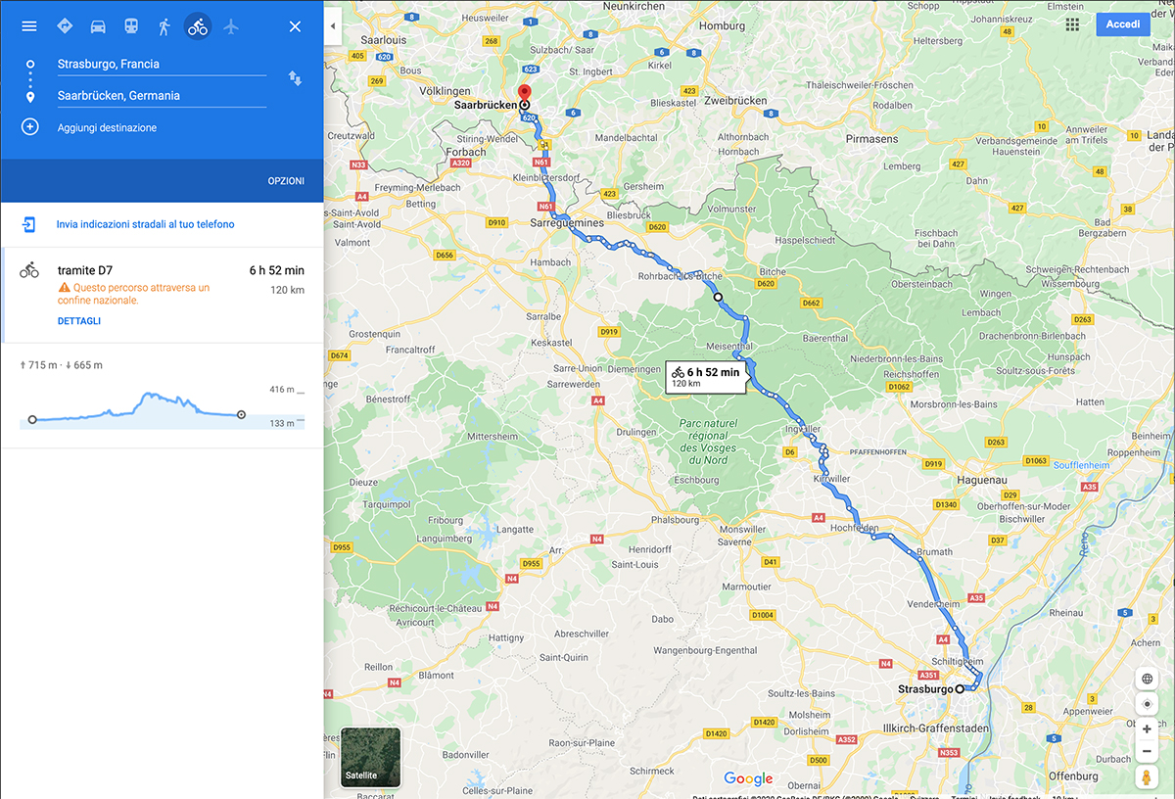Expand route DETTAGLI

(79, 321)
